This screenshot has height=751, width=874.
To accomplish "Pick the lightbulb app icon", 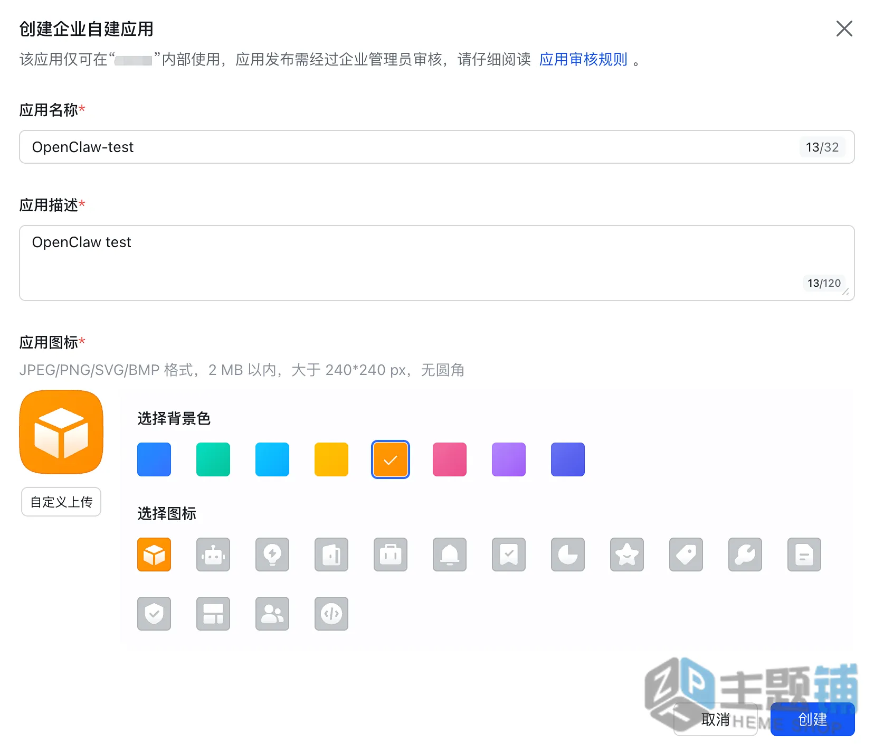I will [272, 555].
